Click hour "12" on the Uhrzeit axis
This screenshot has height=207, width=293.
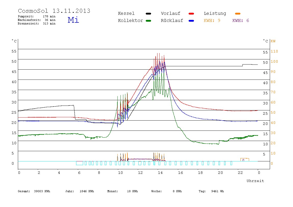click(x=140, y=173)
